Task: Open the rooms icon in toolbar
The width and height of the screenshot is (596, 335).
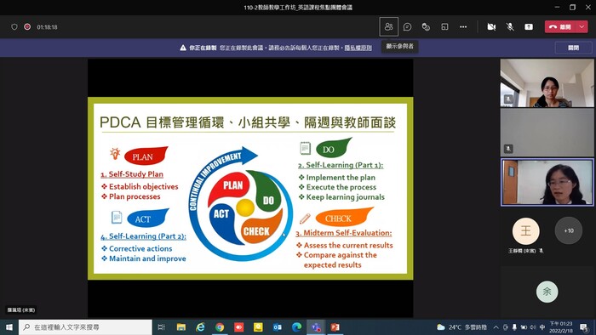Action: tap(444, 27)
